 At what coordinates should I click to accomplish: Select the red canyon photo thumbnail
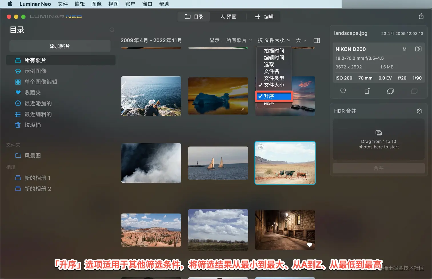(x=151, y=230)
